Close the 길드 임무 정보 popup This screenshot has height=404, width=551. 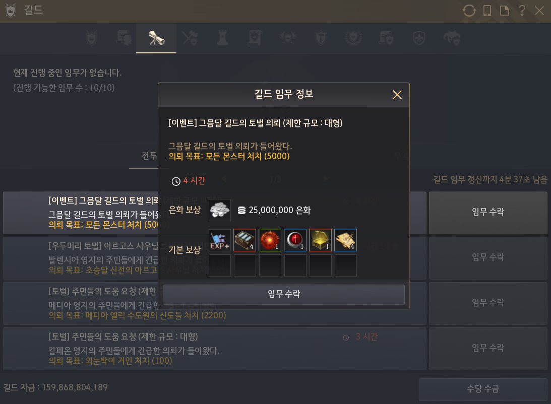pos(397,95)
